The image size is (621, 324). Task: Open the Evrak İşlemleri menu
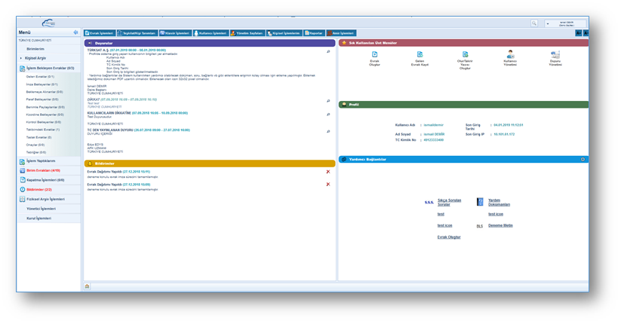point(100,33)
